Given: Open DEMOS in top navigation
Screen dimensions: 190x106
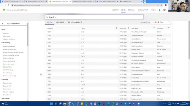Looking at the screenshot, I should point(123,10).
